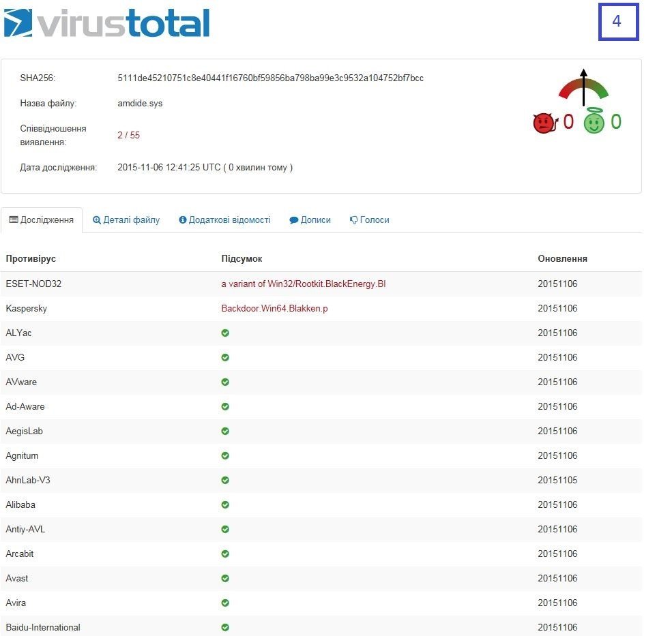
Task: Click the SHA256 hash value
Action: [270, 78]
